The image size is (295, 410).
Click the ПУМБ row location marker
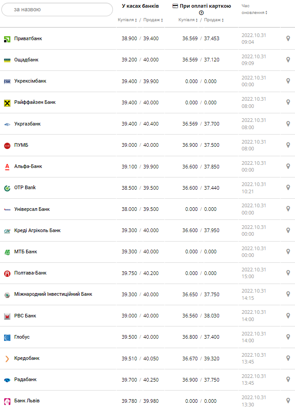pos(288,145)
